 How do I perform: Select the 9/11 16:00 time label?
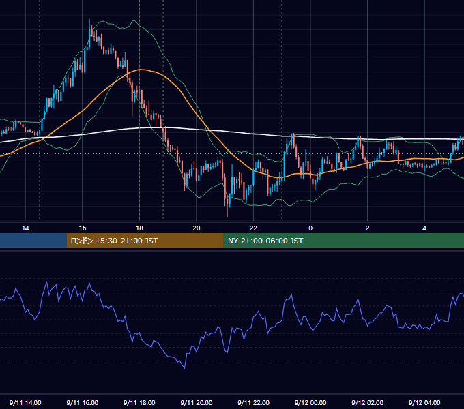(x=83, y=402)
